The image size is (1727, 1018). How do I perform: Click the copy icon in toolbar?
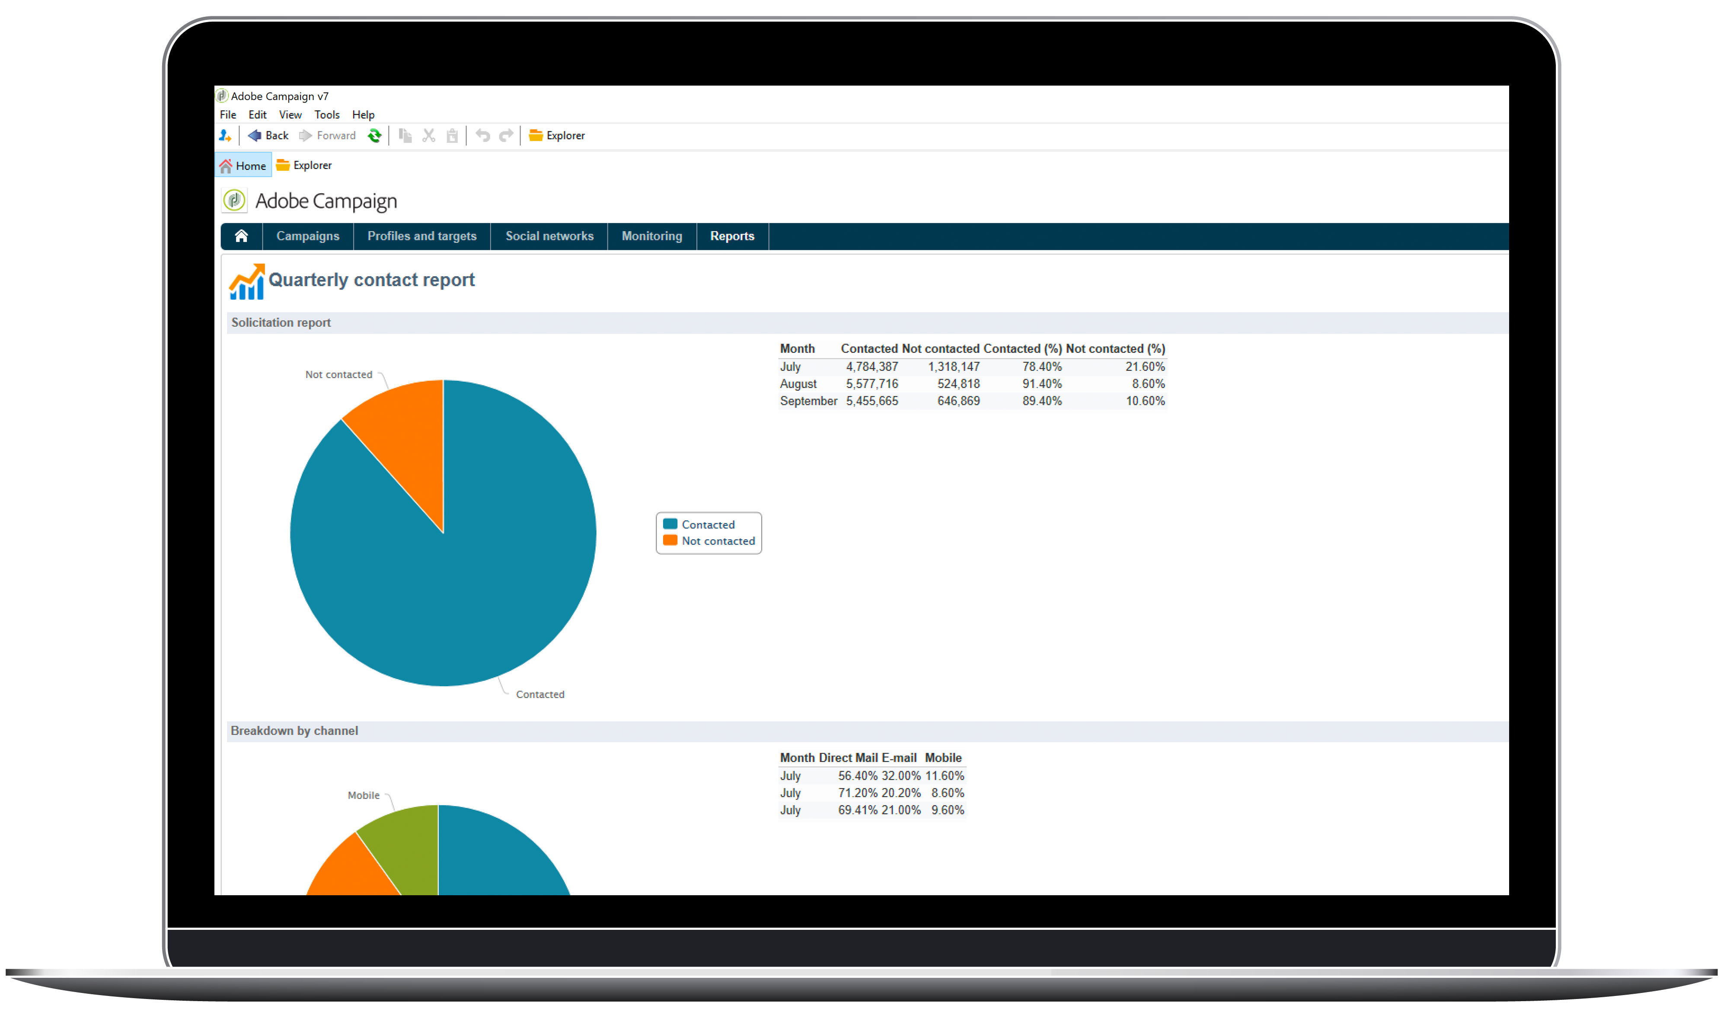(405, 136)
